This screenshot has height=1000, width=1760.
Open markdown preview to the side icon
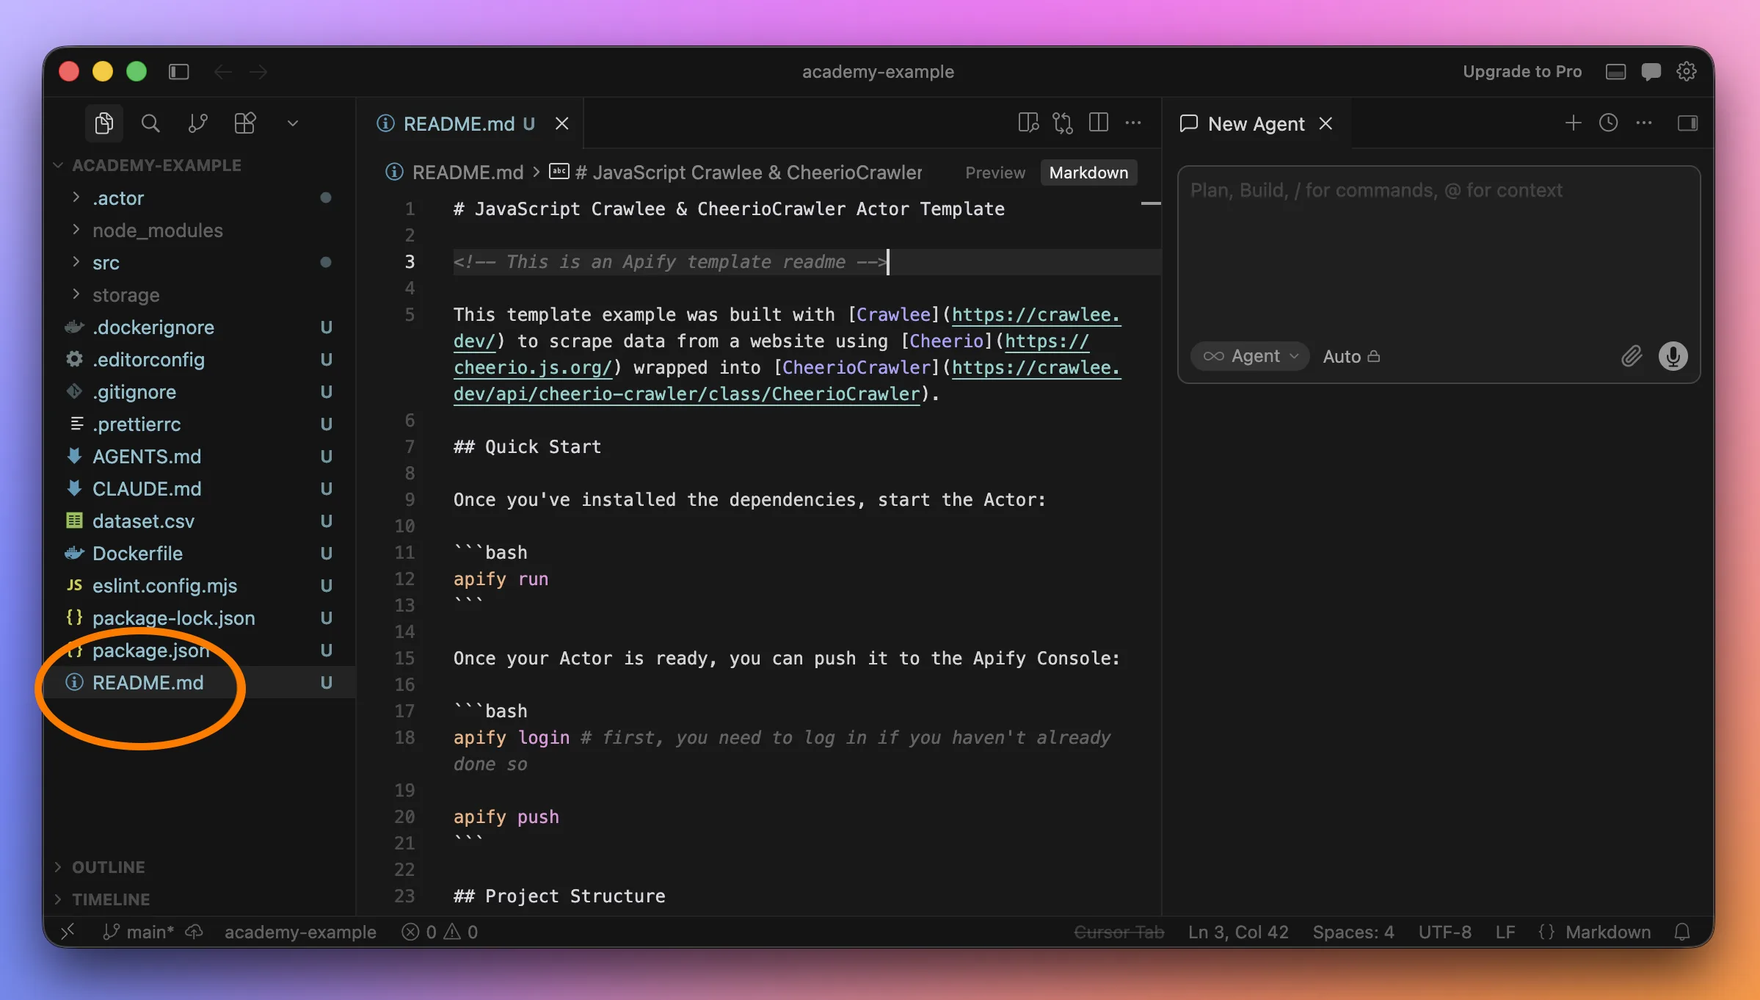click(x=1028, y=123)
